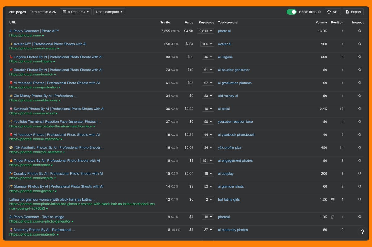Click the URL column header
The image size is (372, 247).
12,23
